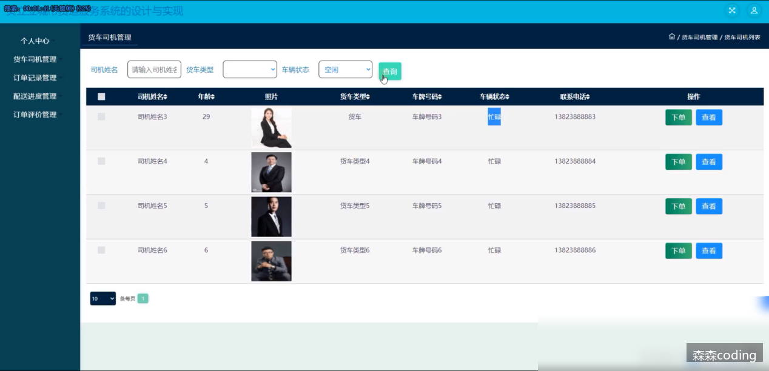Image resolution: width=769 pixels, height=371 pixels.
Task: Open the 货车类型 filter dropdown
Action: click(250, 70)
